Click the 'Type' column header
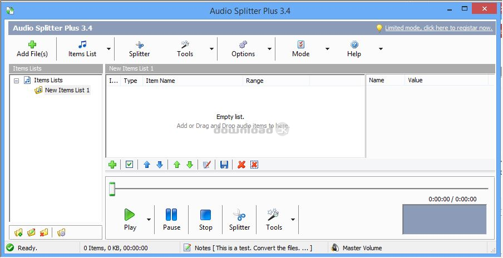Screen dimensions: 503x258 131,81
